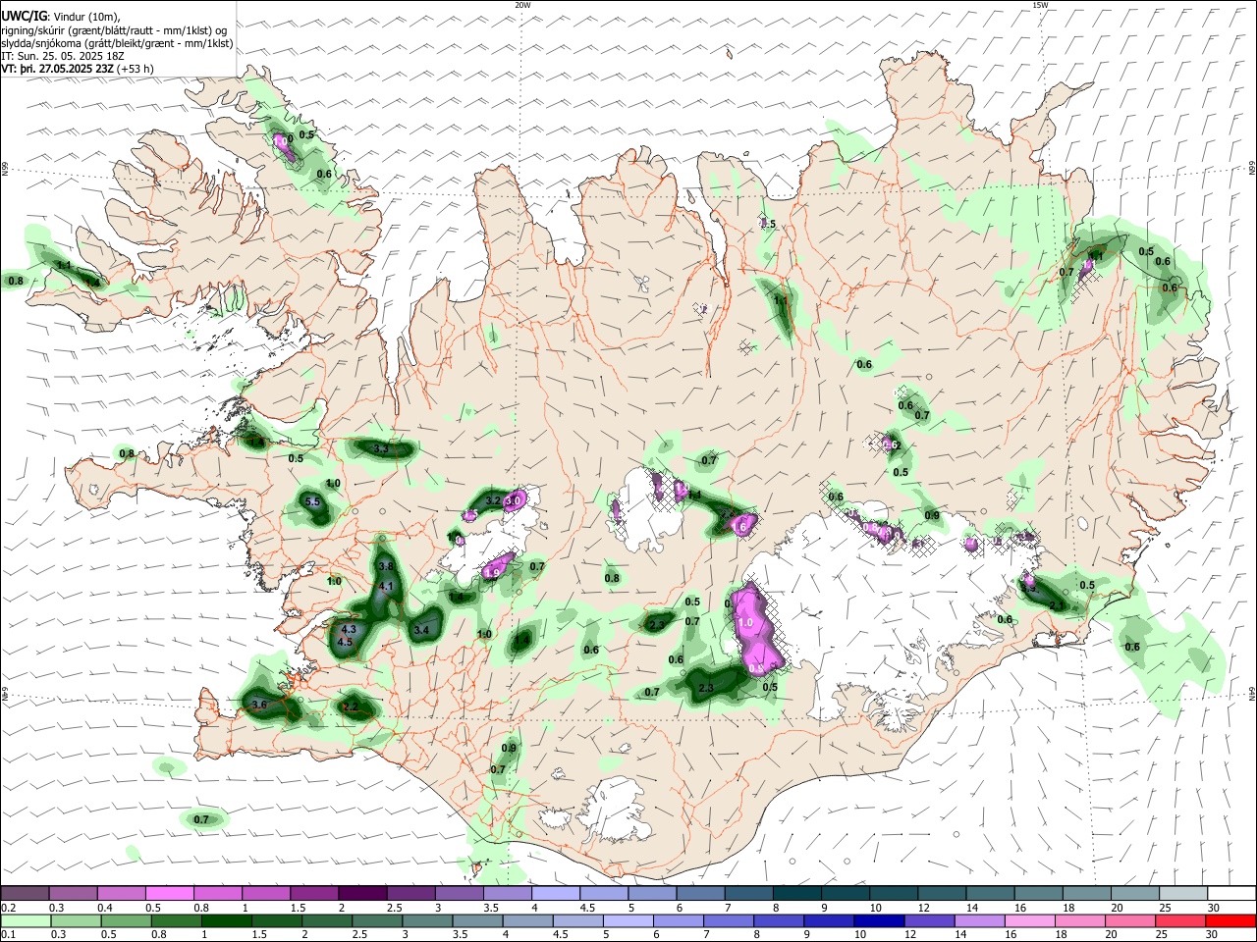The width and height of the screenshot is (1257, 942).
Task: Click the 'UWC/IG: Vindur (10m)' title line
Action: point(61,15)
